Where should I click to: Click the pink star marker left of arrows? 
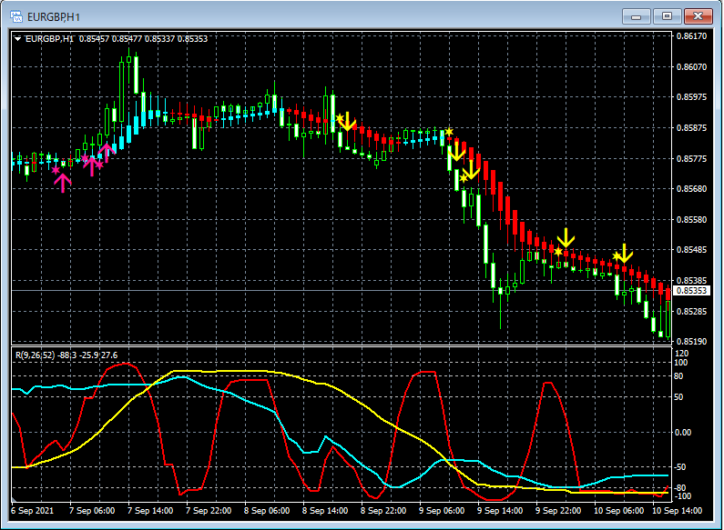56,170
